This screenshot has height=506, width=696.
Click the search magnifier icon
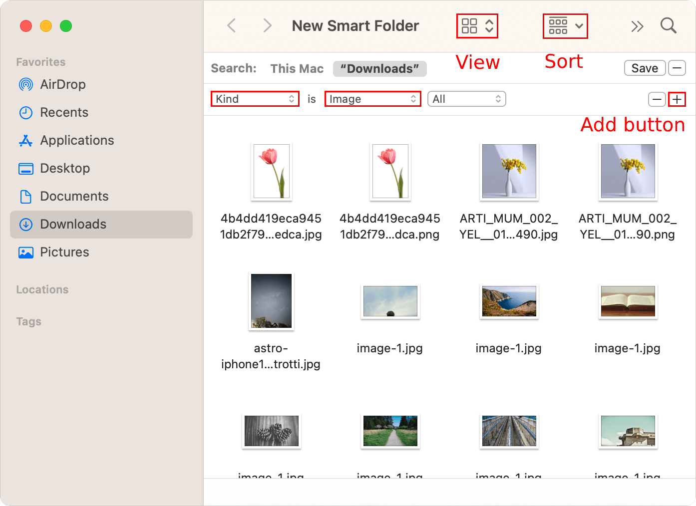tap(668, 25)
